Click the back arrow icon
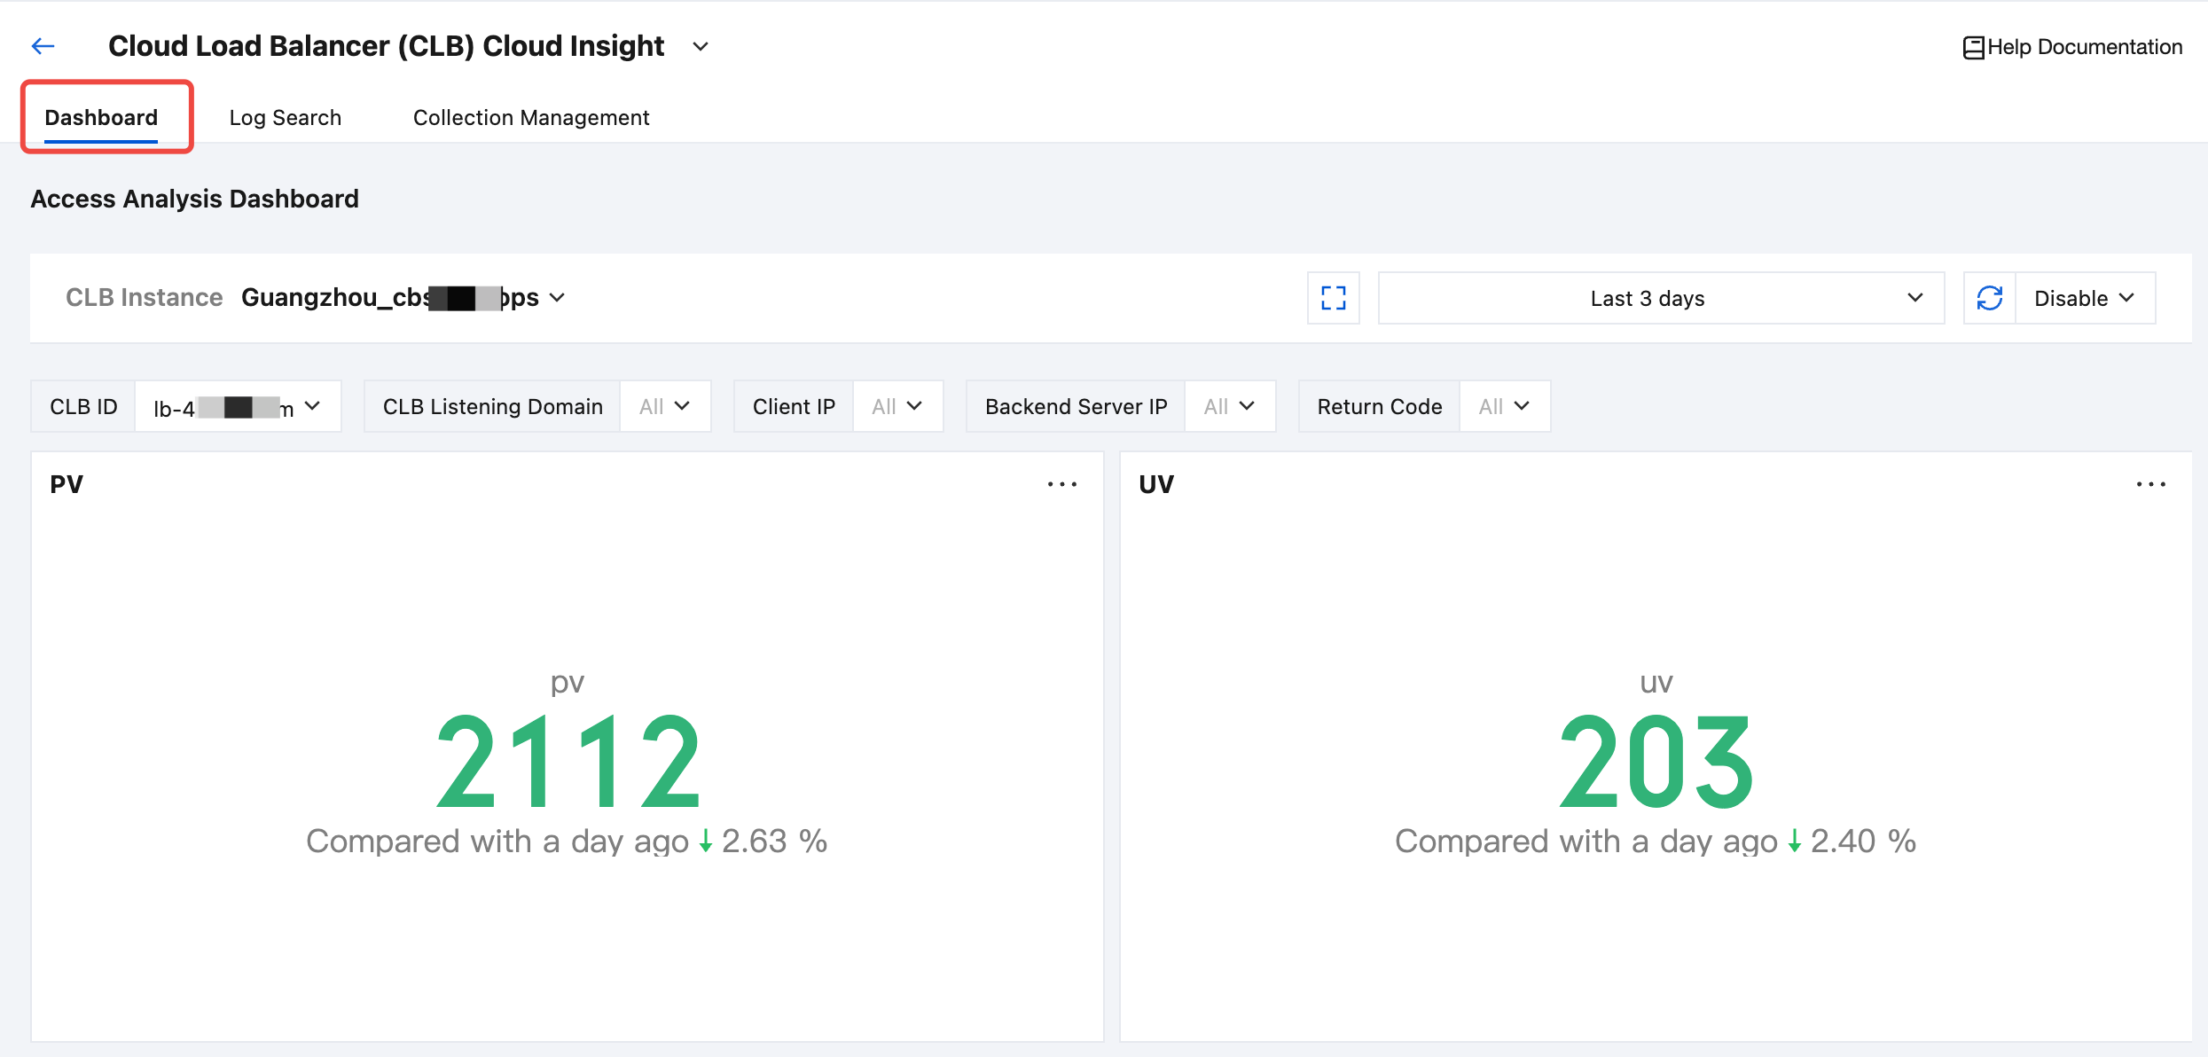The height and width of the screenshot is (1057, 2208). pyautogui.click(x=43, y=46)
